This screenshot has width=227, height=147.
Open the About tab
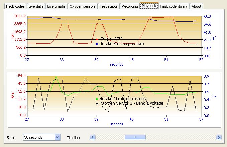[196, 6]
